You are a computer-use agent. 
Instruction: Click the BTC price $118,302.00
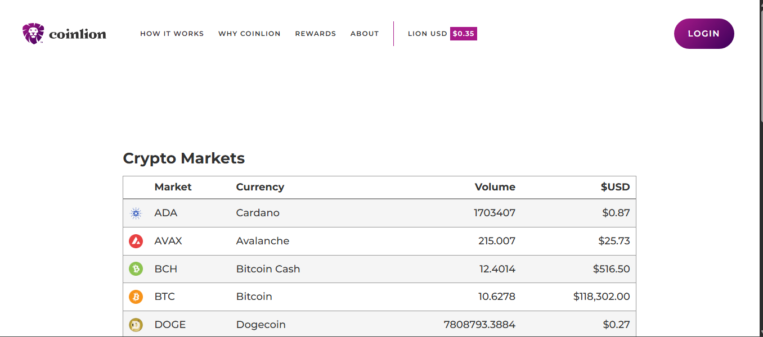[602, 297]
